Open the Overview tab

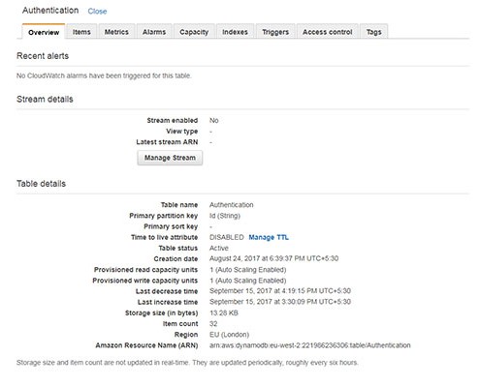coord(44,32)
